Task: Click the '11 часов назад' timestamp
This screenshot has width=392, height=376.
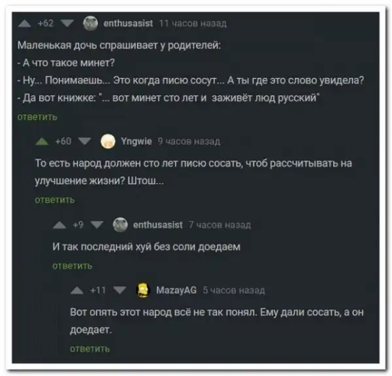Action: coord(193,24)
